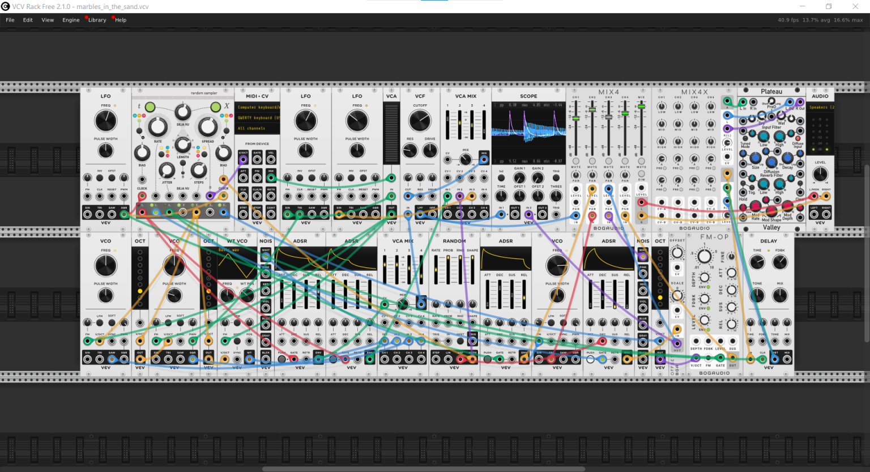Open the Audio module "Speakers" device selector
The image size is (870, 472).
pyautogui.click(x=820, y=107)
